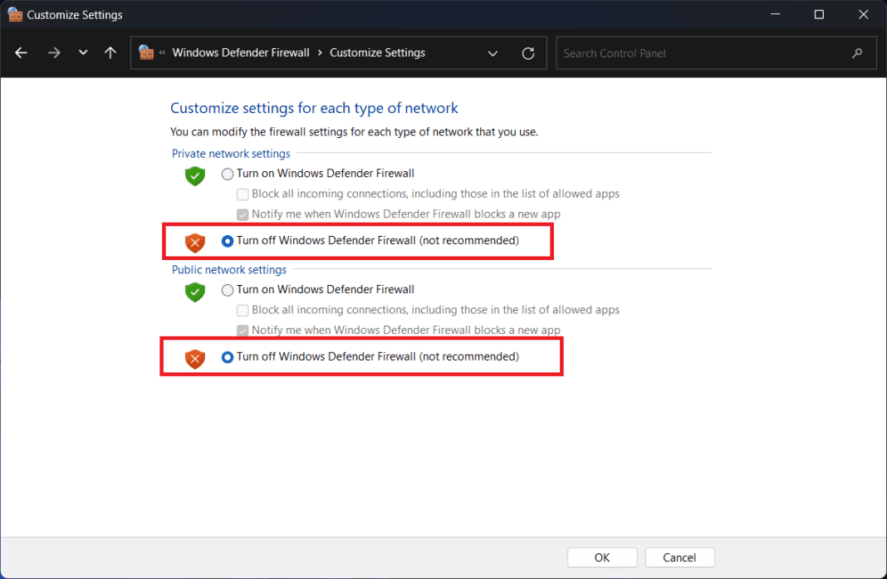Viewport: 887px width, 579px height.
Task: Refresh the Control Panel page
Action: tap(528, 53)
